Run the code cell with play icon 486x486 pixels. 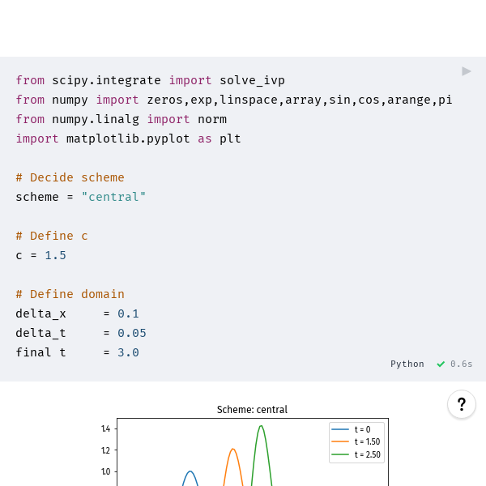coord(467,71)
